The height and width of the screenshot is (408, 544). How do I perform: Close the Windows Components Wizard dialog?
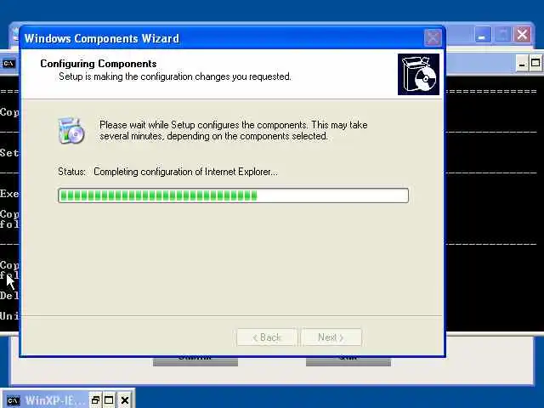click(x=433, y=37)
